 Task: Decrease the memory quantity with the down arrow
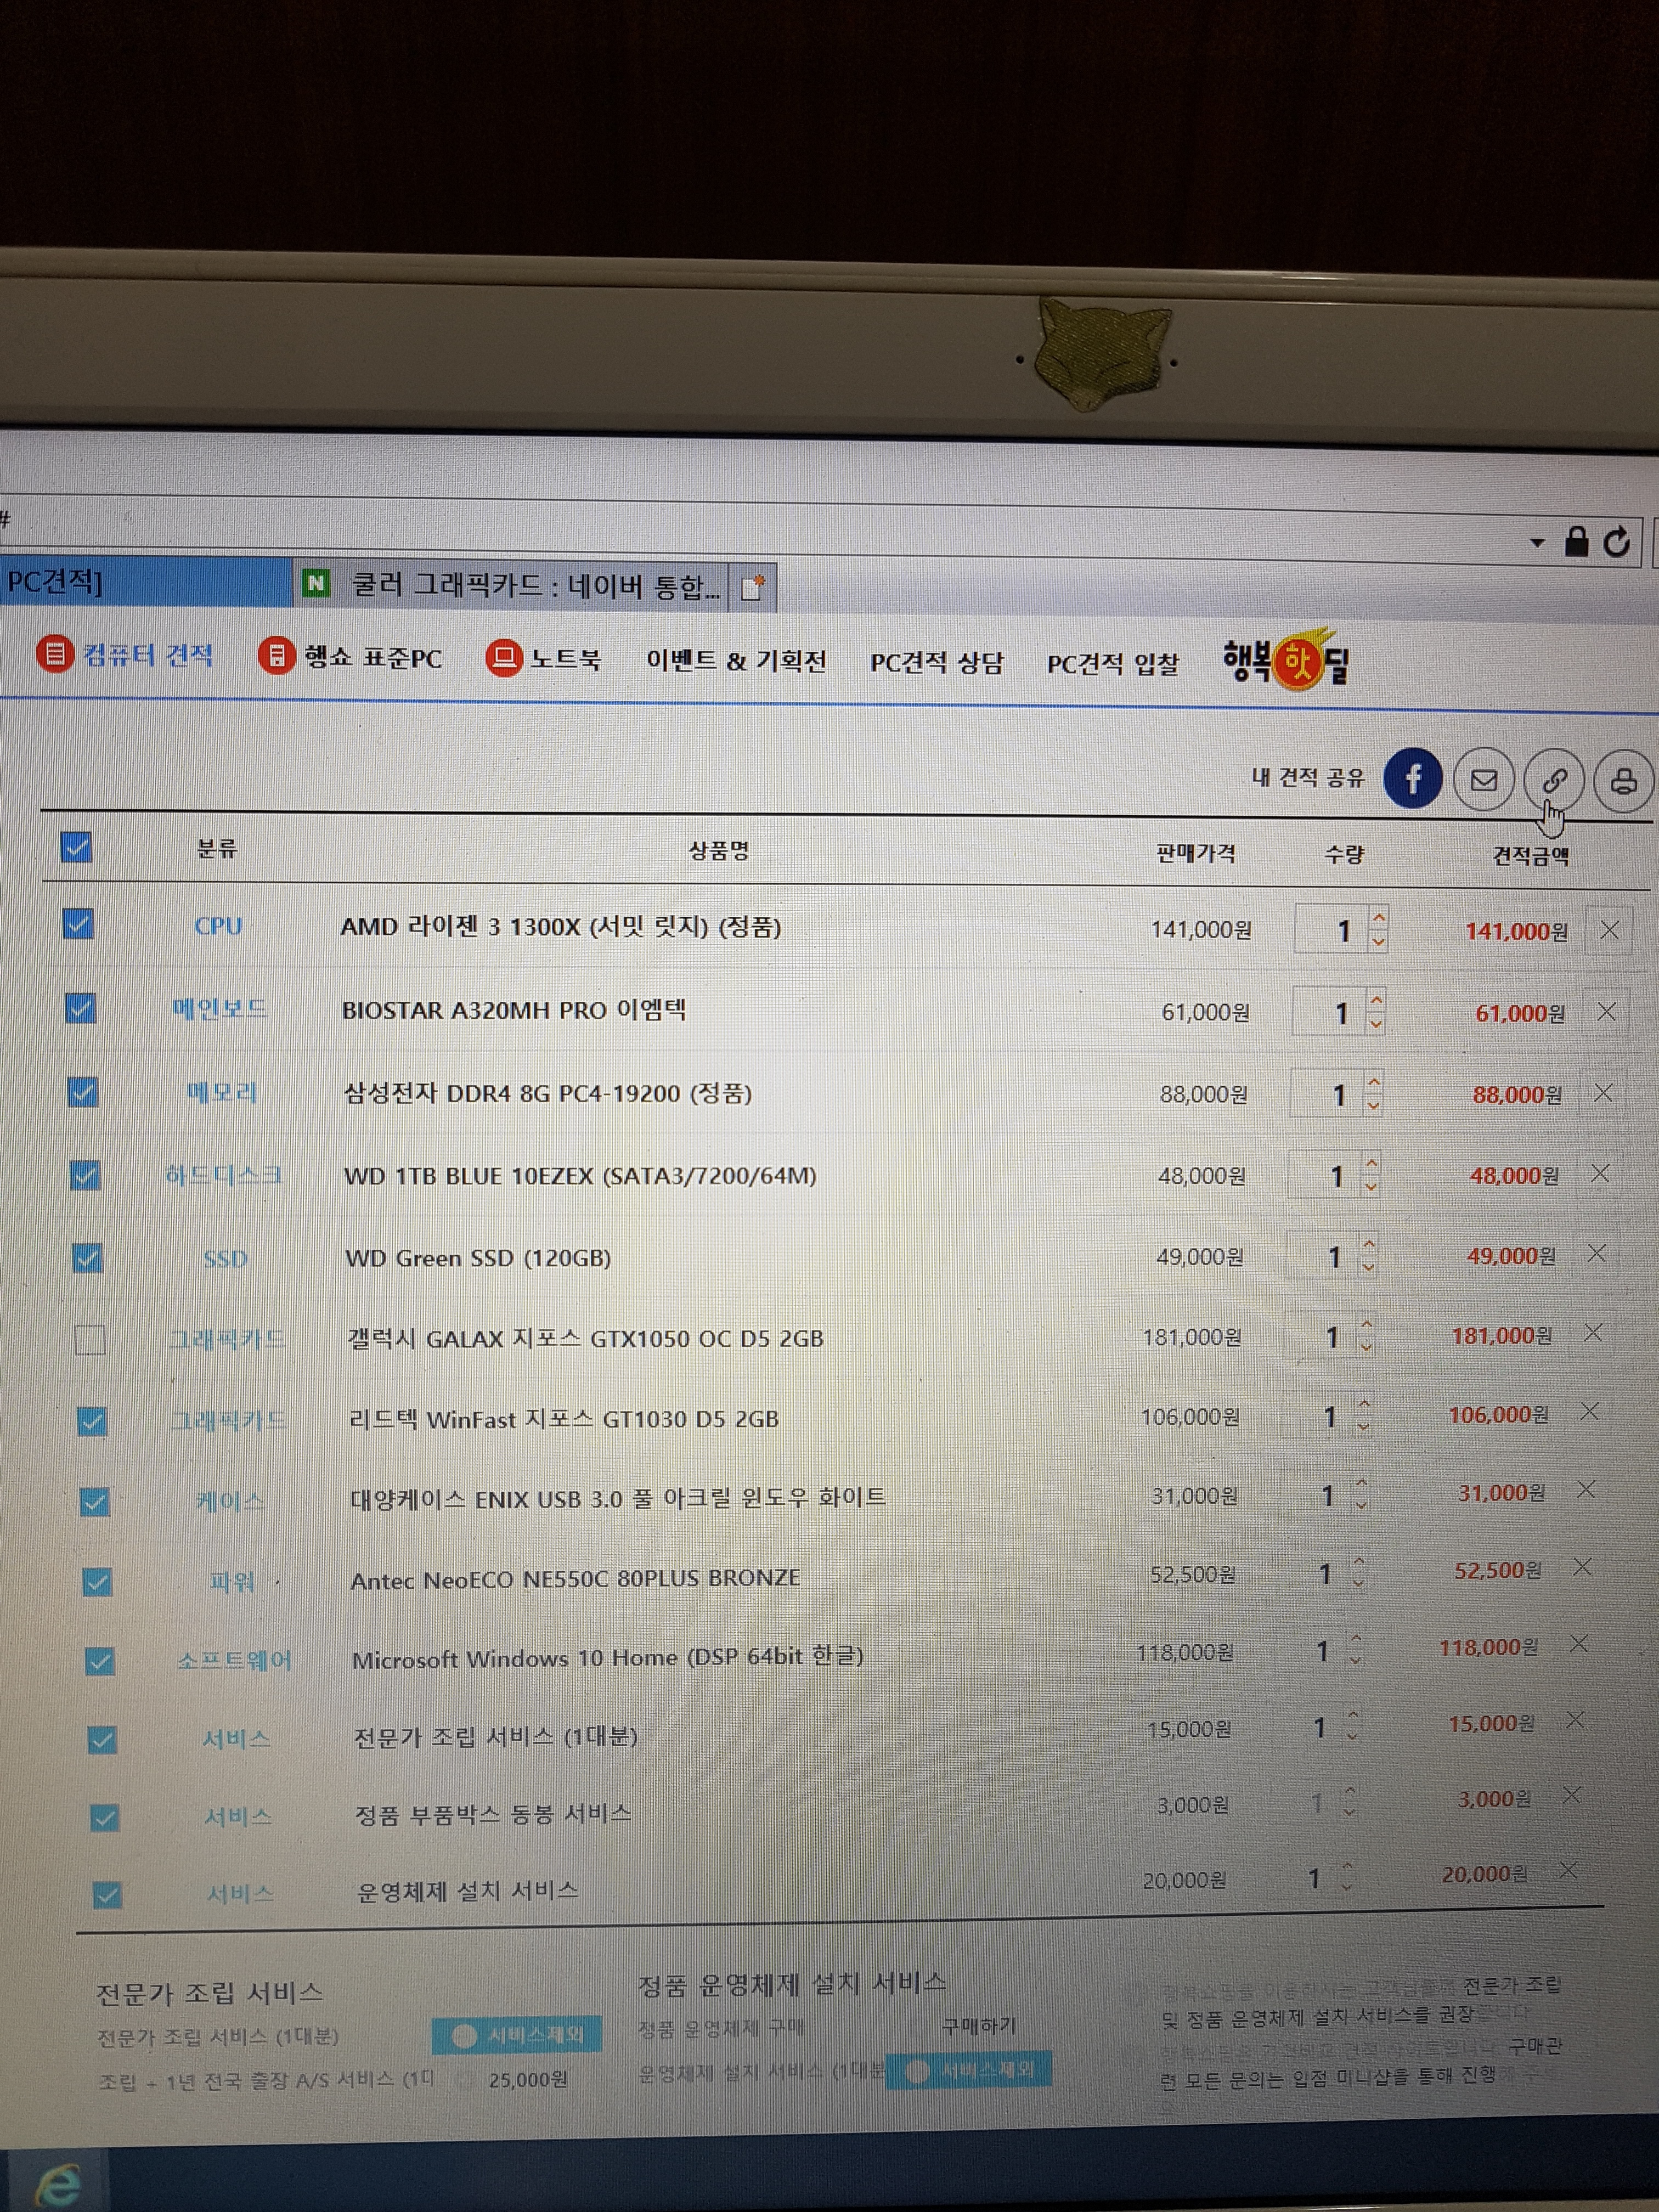point(1374,1106)
